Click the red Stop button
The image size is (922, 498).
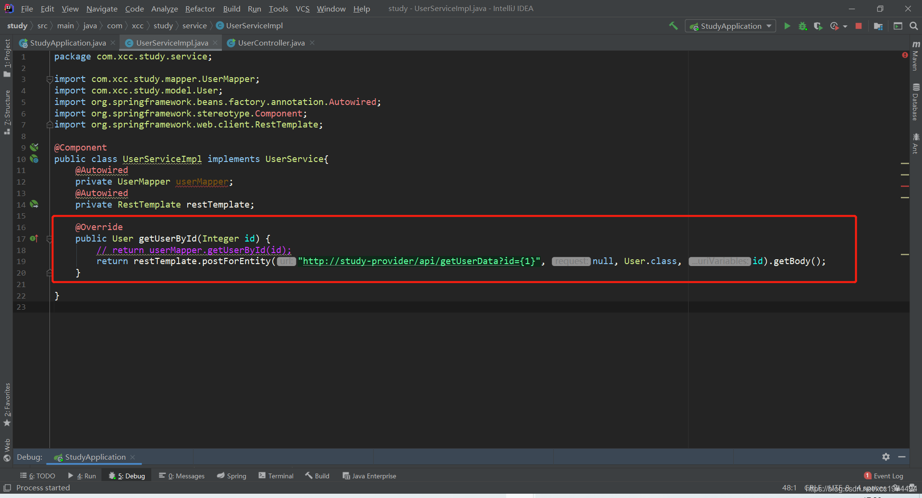coord(859,26)
